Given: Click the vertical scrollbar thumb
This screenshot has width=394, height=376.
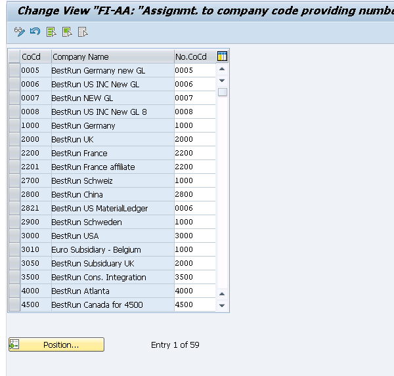Looking at the screenshot, I should pos(223,92).
